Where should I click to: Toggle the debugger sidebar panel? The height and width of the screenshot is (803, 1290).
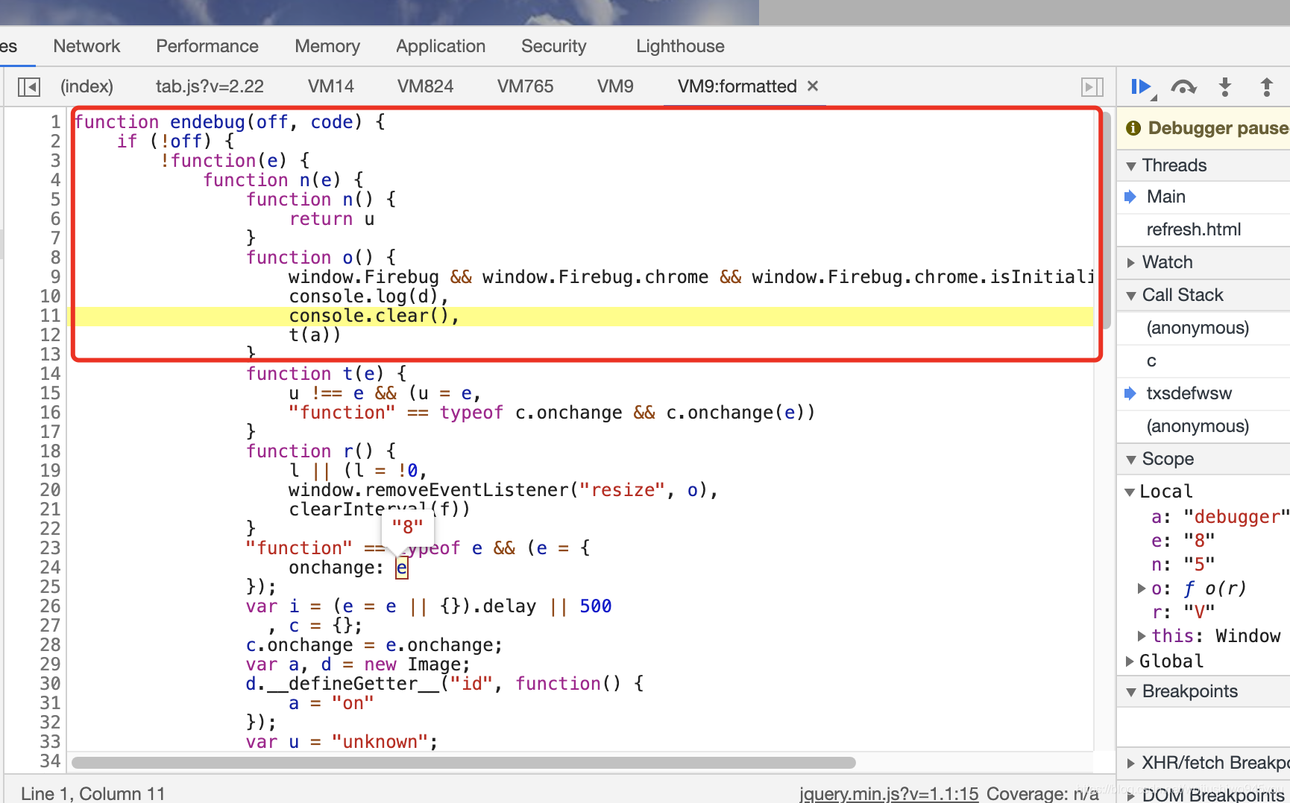(1092, 87)
